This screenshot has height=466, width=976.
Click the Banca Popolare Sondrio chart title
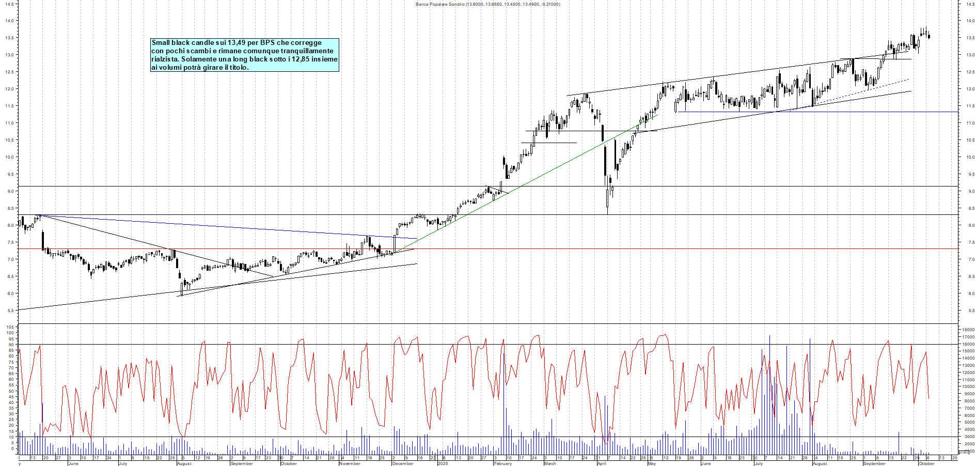(x=487, y=4)
